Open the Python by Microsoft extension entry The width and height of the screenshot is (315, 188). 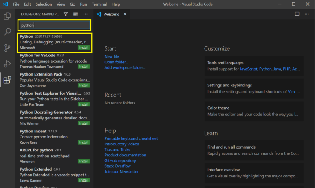coord(55,43)
